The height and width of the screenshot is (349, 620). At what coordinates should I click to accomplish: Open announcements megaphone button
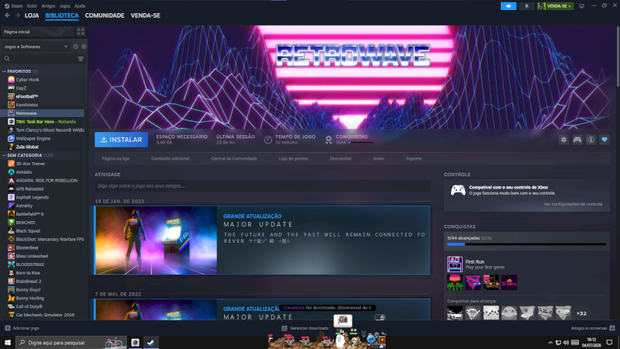click(x=508, y=6)
